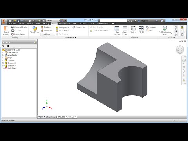188x141 pixels.
Task: Open the Shadows dropdown arrow
Action: (52, 27)
